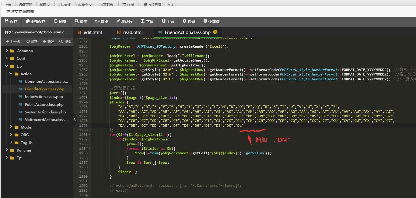The width and height of the screenshot is (416, 198).
Task: Collapse the file sidebar with arrow handle
Action: pyautogui.click(x=75, y=119)
